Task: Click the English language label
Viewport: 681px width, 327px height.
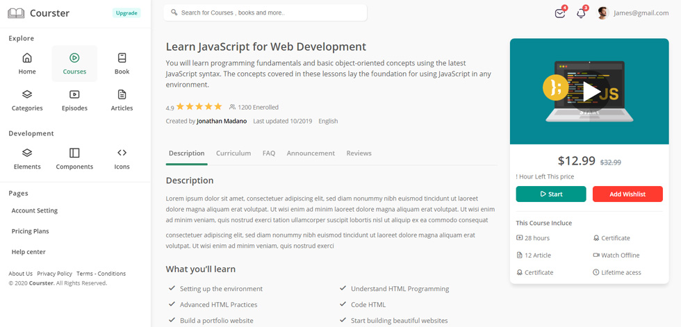Action: 328,121
